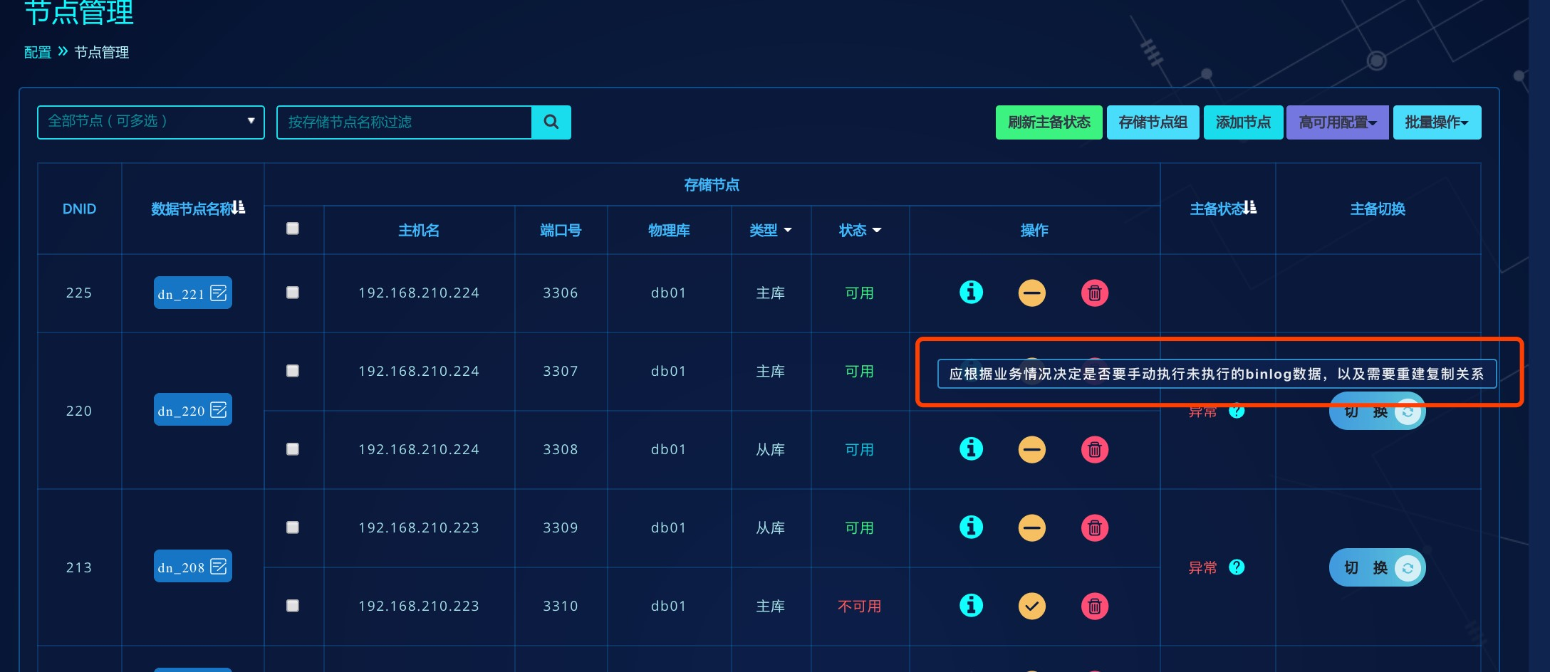This screenshot has width=1550, height=672.
Task: Check the row for port 3310
Action: coord(293,606)
